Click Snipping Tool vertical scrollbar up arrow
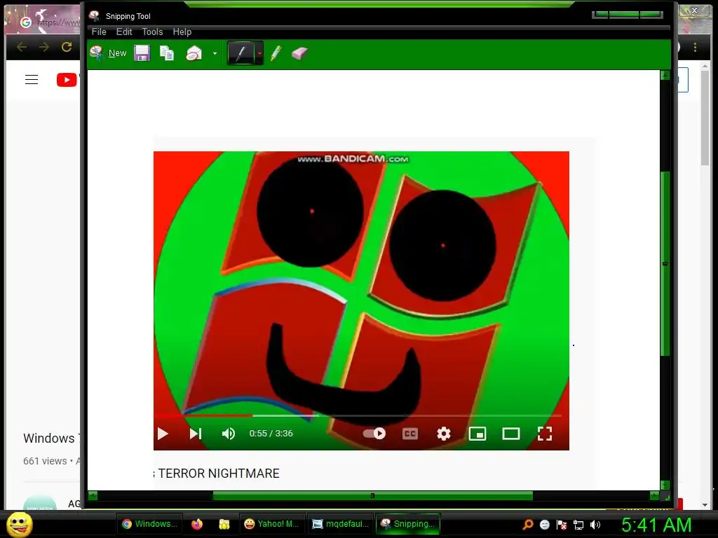Image resolution: width=718 pixels, height=538 pixels. (665, 75)
